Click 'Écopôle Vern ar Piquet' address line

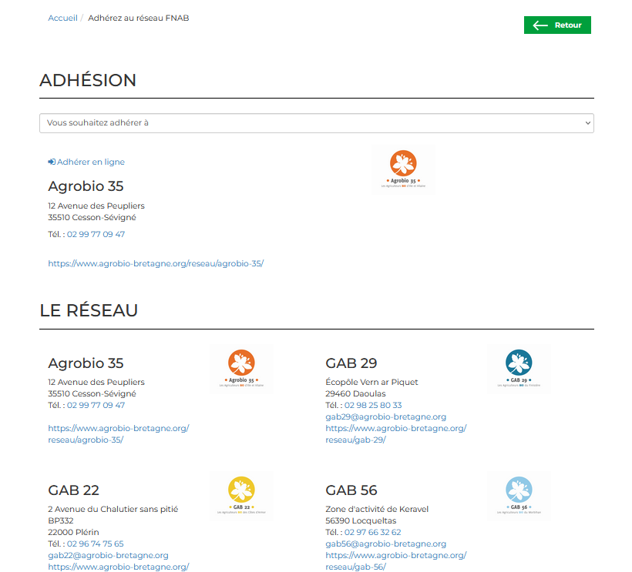pos(371,382)
